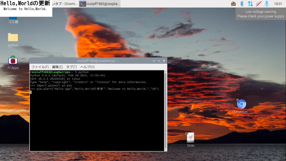Image resolution: width=286 pixels, height=161 pixels.
Task: Click the Low voltage warning notification
Action: 261,14
